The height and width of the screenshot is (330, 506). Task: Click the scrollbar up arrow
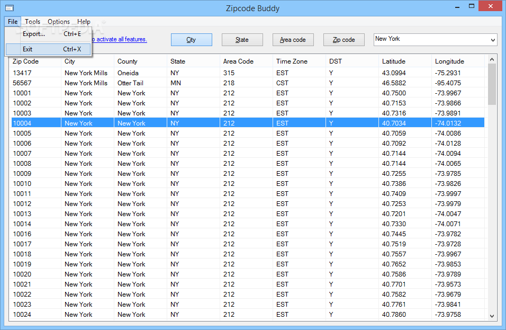[x=492, y=59]
